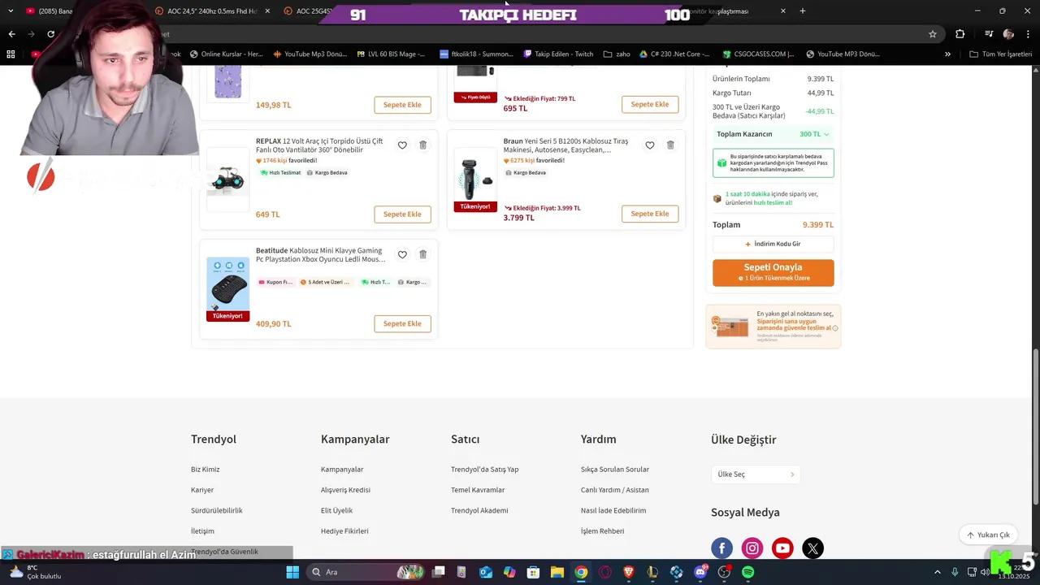
Task: Open Chrome profile avatar
Action: (1008, 34)
